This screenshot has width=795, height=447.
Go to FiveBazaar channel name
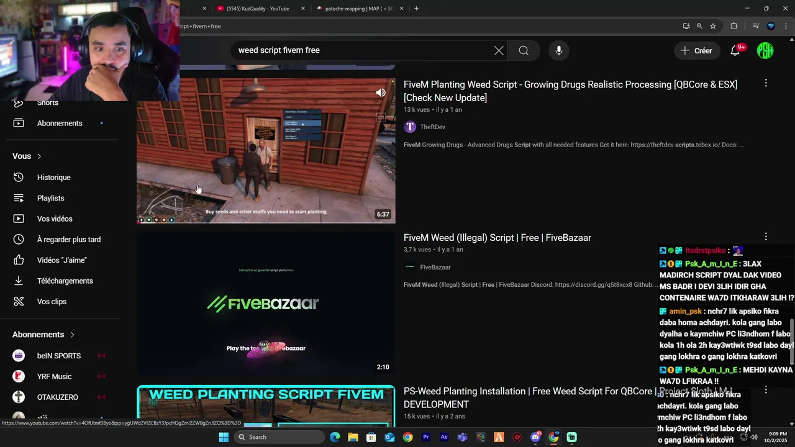[435, 267]
